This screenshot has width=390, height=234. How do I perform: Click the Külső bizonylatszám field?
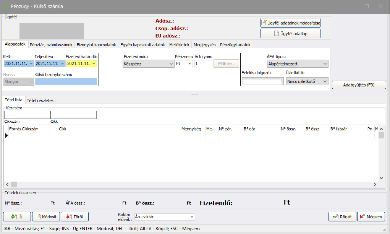click(x=66, y=81)
